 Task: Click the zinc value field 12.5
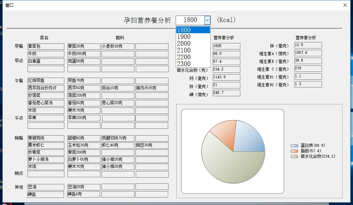(x=308, y=45)
